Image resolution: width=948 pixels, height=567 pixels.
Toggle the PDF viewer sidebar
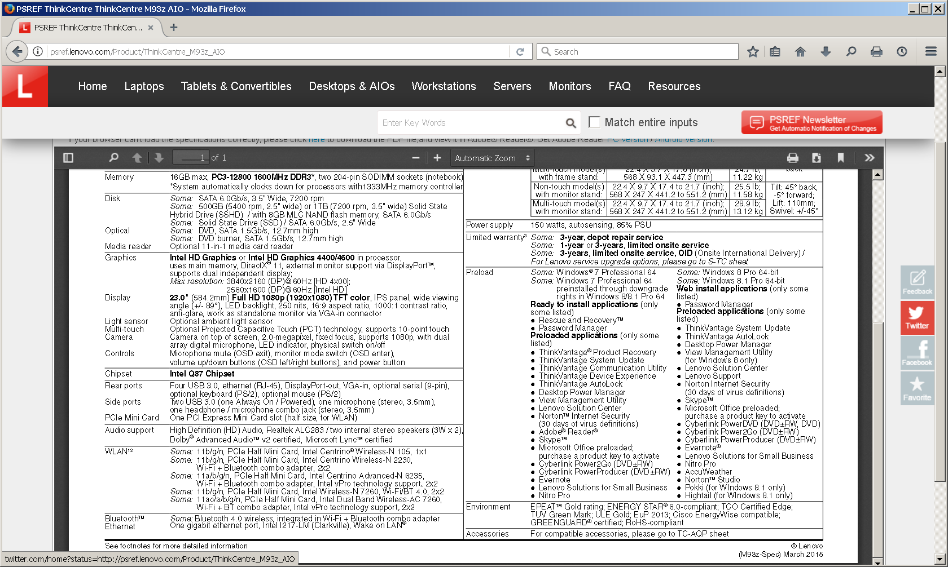pyautogui.click(x=68, y=158)
